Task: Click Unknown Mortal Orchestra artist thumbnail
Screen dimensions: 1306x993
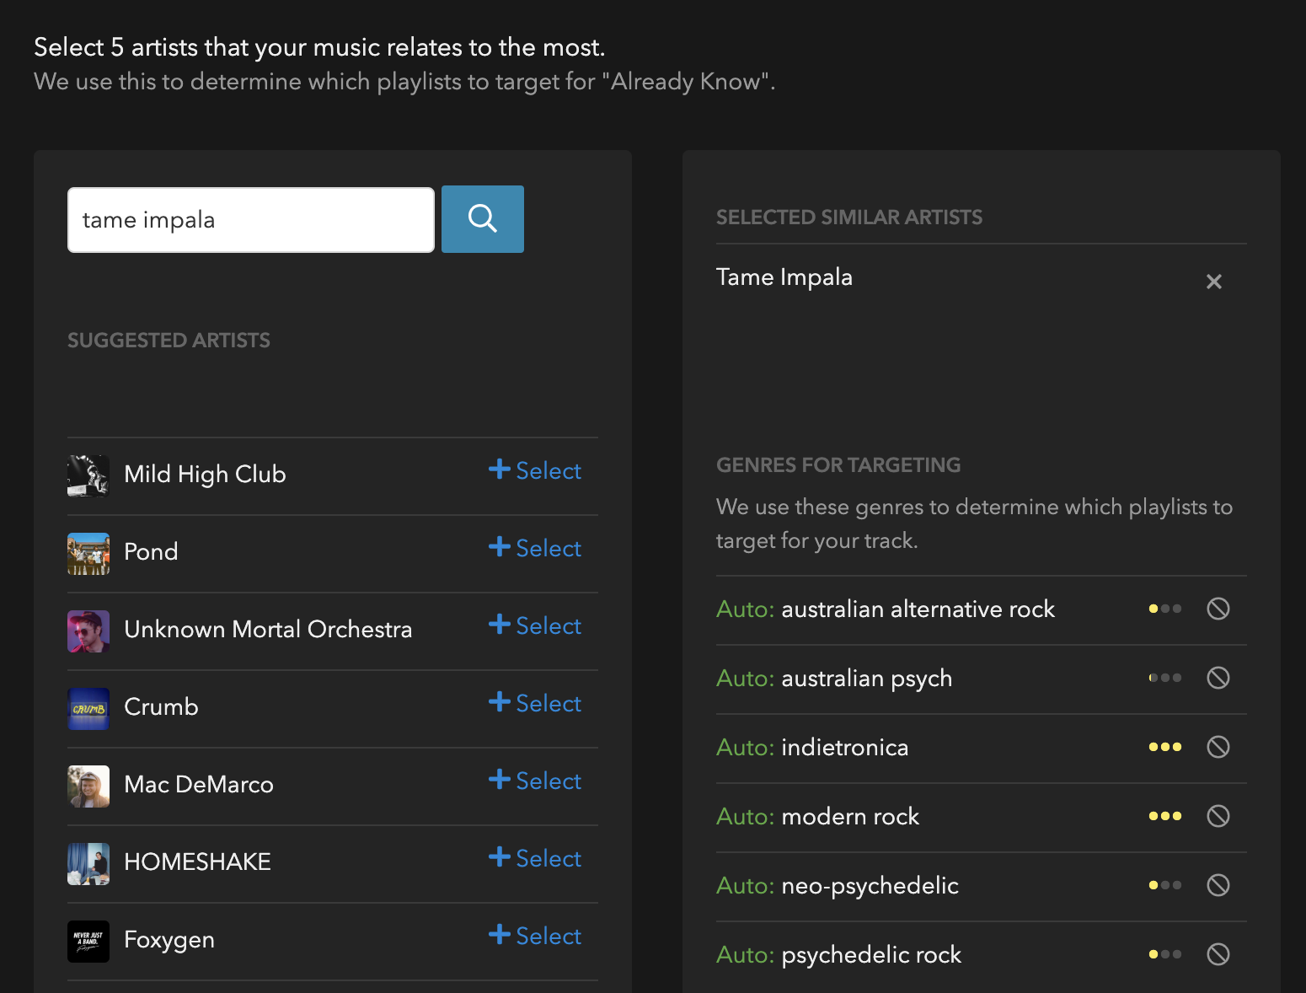Action: (88, 631)
